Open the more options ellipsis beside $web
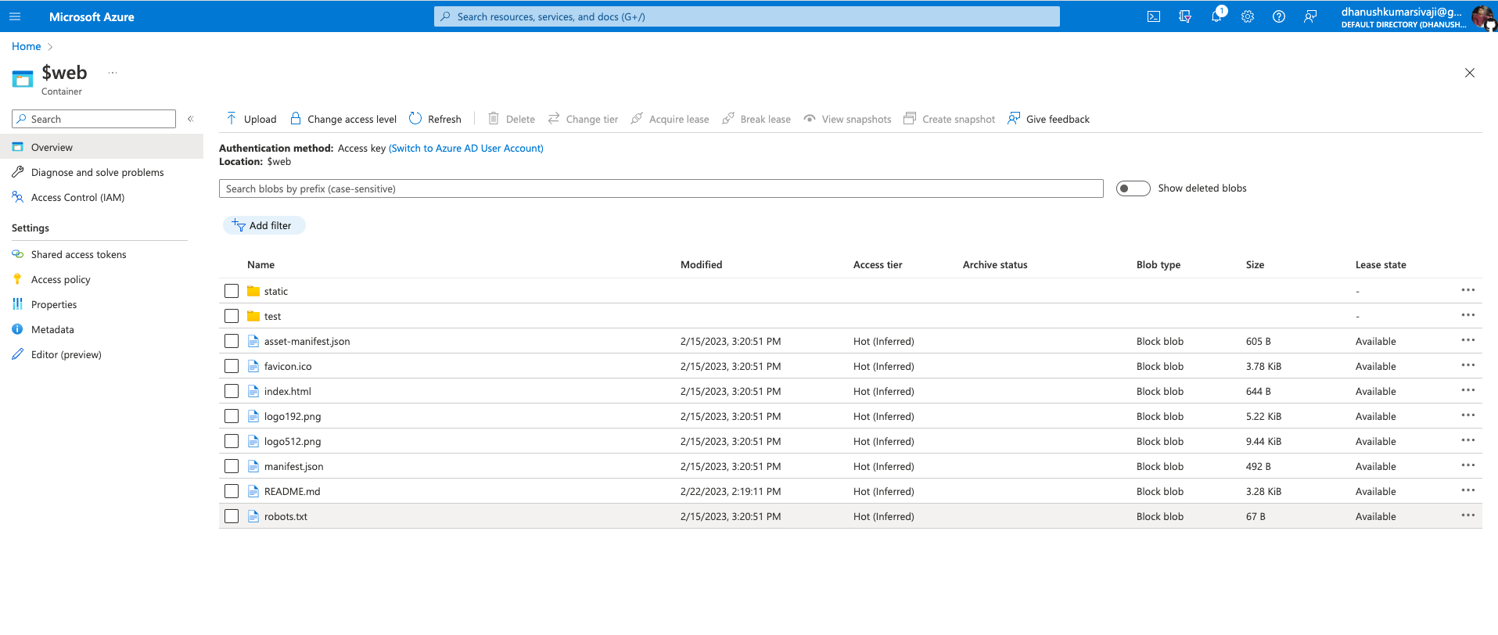This screenshot has height=635, width=1498. tap(113, 73)
